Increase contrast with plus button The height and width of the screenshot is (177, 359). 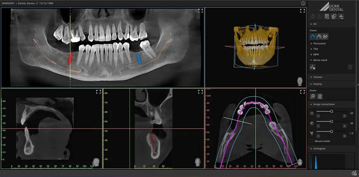tap(344, 126)
